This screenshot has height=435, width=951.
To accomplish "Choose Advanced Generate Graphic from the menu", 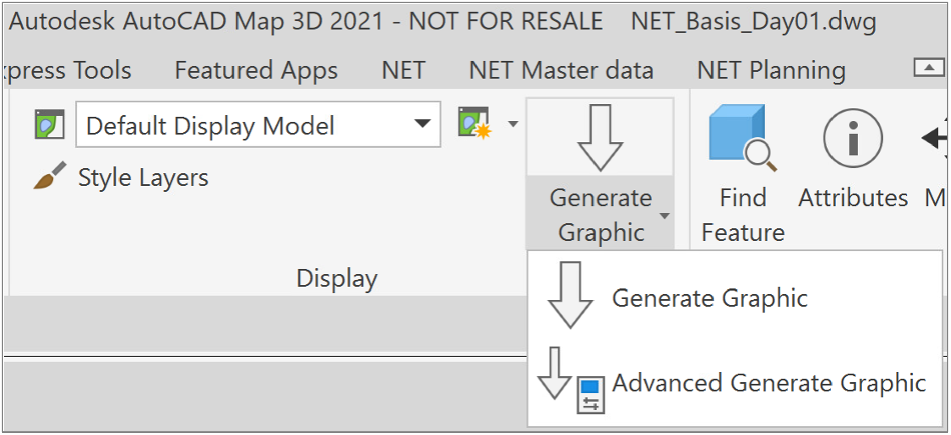I will [735, 382].
